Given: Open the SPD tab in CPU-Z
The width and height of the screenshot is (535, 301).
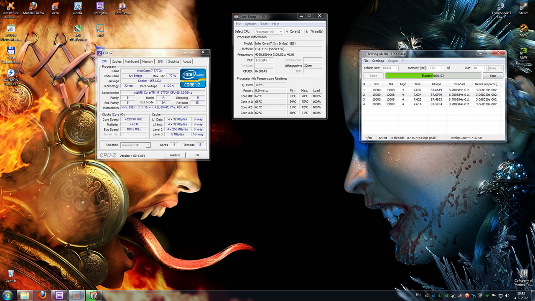Looking at the screenshot, I should 160,61.
